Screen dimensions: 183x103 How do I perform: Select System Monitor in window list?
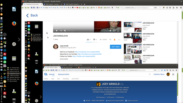[x=13, y=77]
